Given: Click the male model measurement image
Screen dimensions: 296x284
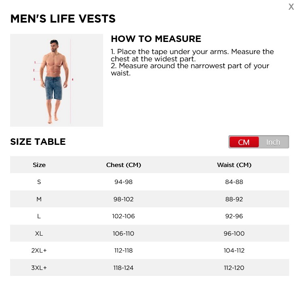Looking at the screenshot, I should pyautogui.click(x=57, y=80).
